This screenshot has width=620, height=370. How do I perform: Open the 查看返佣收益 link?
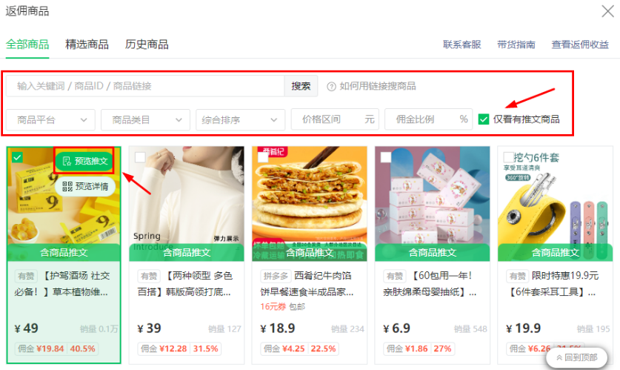pos(580,44)
